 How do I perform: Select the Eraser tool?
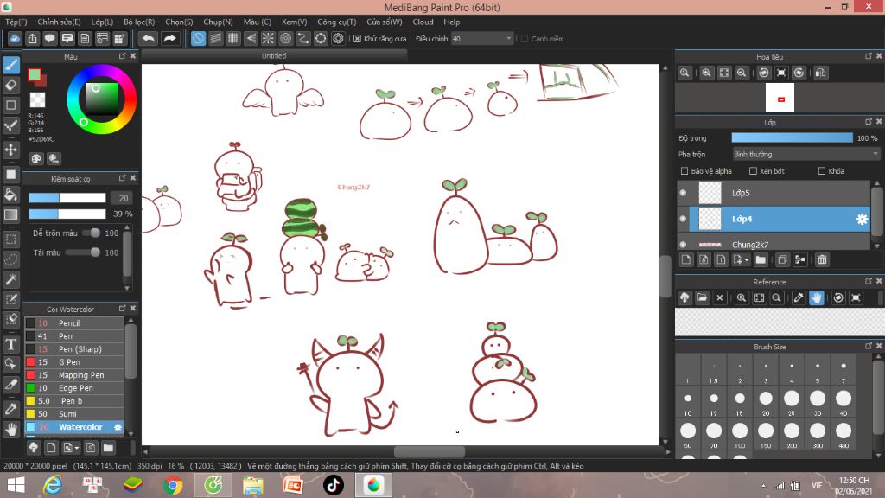click(10, 86)
